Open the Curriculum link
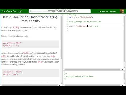The width and height of the screenshot is (126, 95). (103, 11)
